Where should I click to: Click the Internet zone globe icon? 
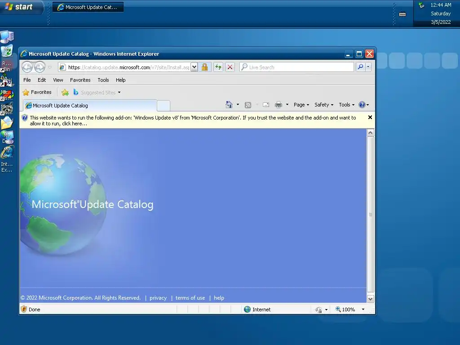click(248, 309)
